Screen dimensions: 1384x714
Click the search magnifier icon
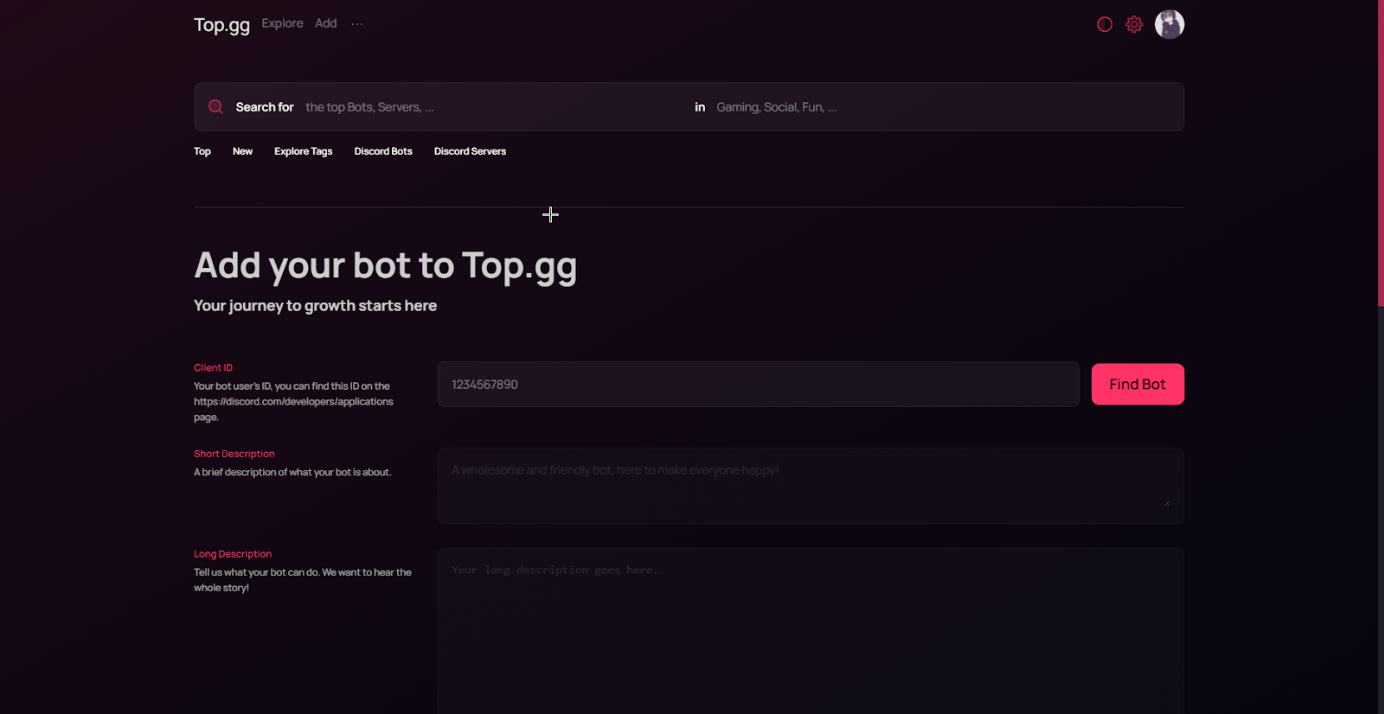click(x=215, y=106)
